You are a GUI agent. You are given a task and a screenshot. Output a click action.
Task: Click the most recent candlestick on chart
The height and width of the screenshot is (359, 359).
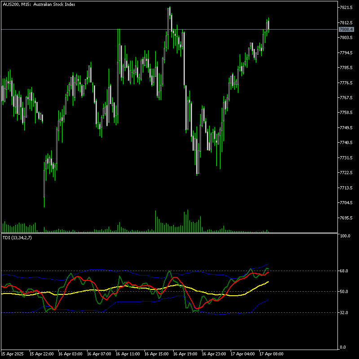268,25
